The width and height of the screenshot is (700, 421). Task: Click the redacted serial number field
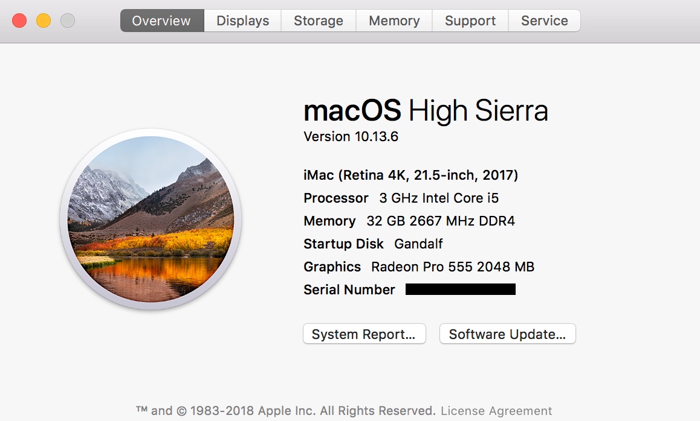[x=460, y=290]
